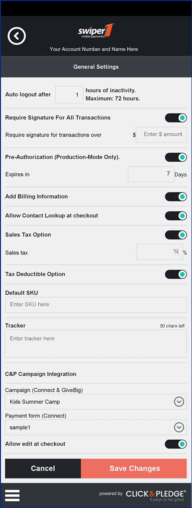Toggle Tax Deductible Option switch
Image resolution: width=192 pixels, height=508 pixels.
pos(176,274)
